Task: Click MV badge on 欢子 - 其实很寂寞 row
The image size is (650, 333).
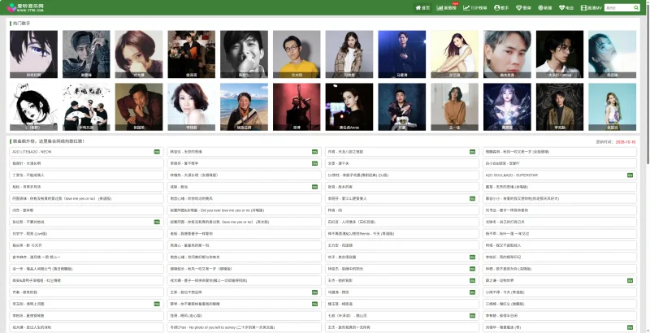Action: click(473, 257)
